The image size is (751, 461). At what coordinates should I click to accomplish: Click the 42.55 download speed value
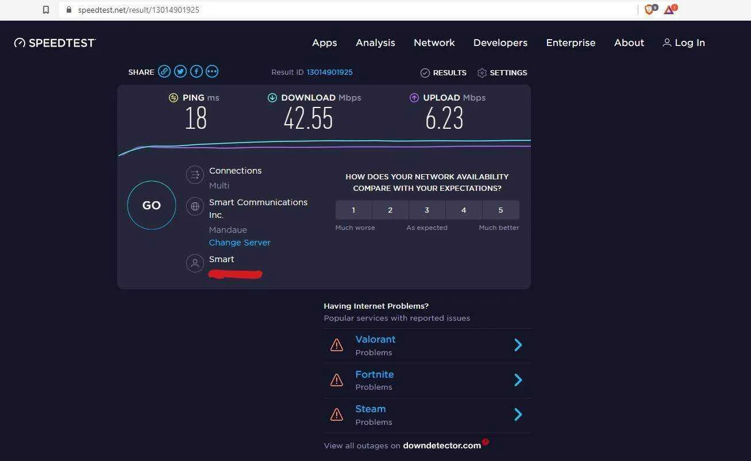[308, 118]
